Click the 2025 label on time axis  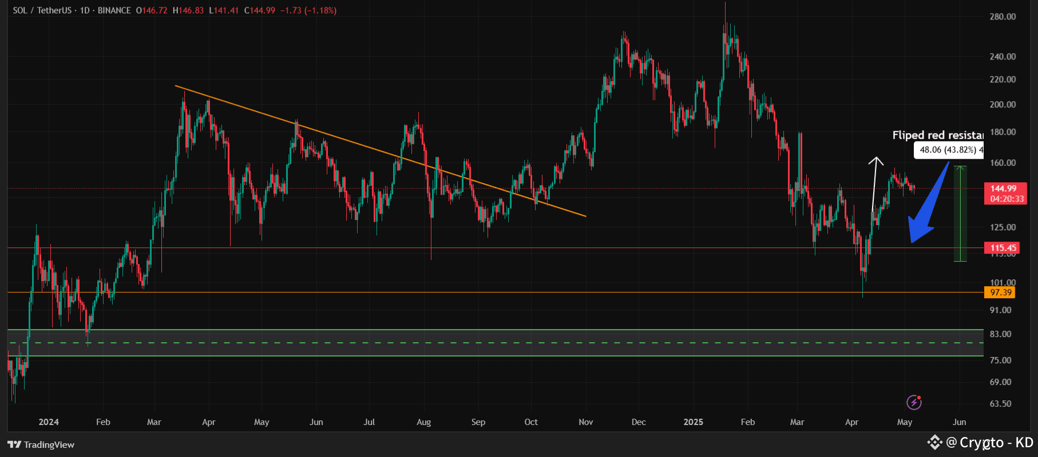pyautogui.click(x=694, y=422)
